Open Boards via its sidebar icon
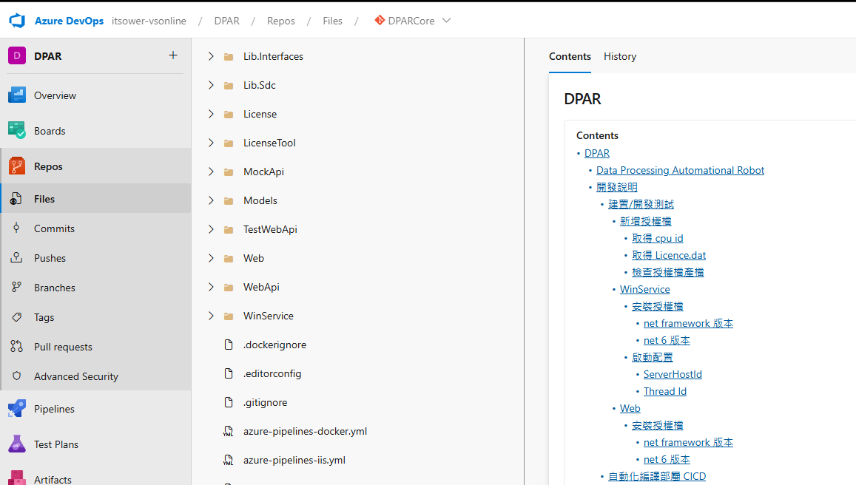856x485 pixels. (17, 131)
